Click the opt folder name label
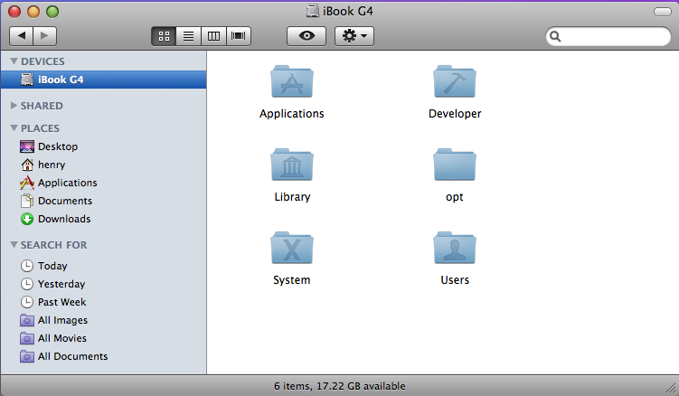Viewport: 679px width, 396px height. (x=454, y=197)
